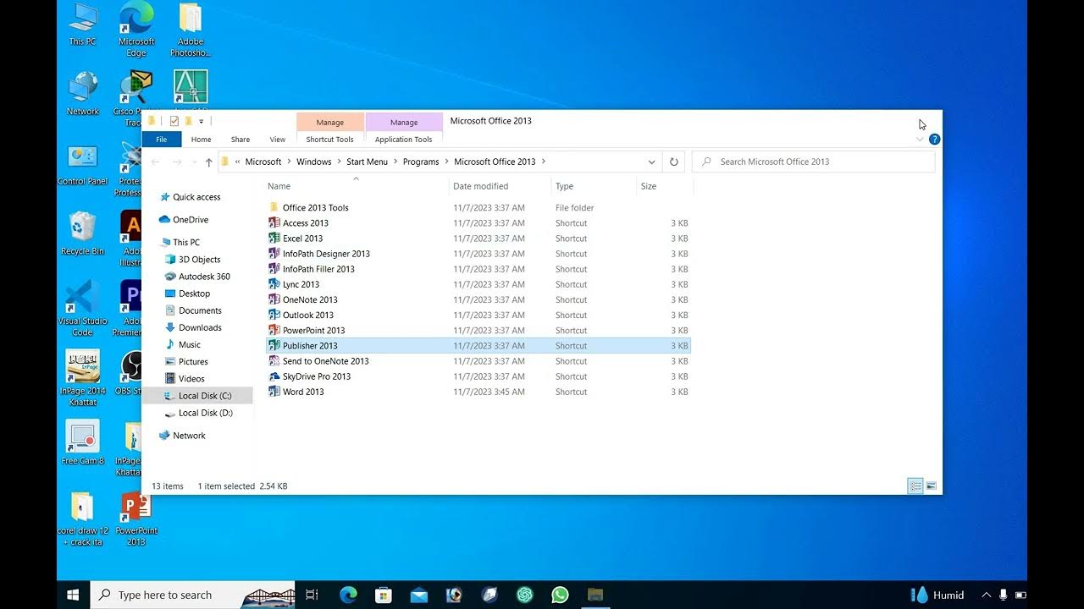Show hidden system tray icons
The image size is (1084, 609).
[986, 595]
